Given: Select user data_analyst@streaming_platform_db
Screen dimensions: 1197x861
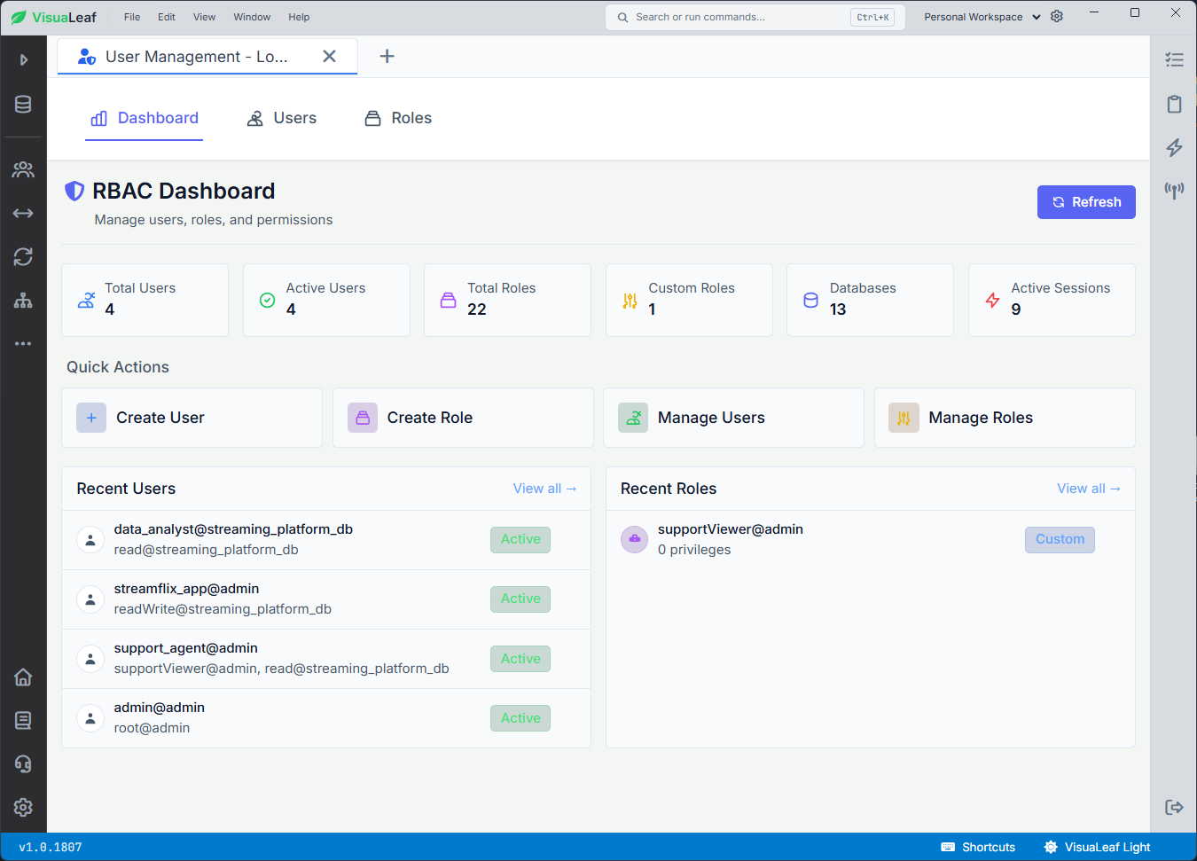Looking at the screenshot, I should (326, 540).
